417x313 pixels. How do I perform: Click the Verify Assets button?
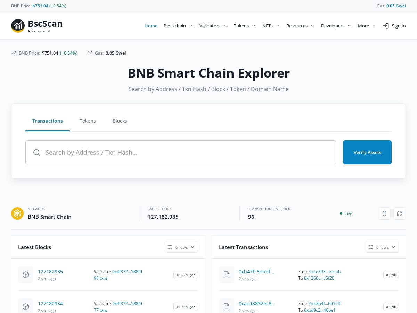367,152
